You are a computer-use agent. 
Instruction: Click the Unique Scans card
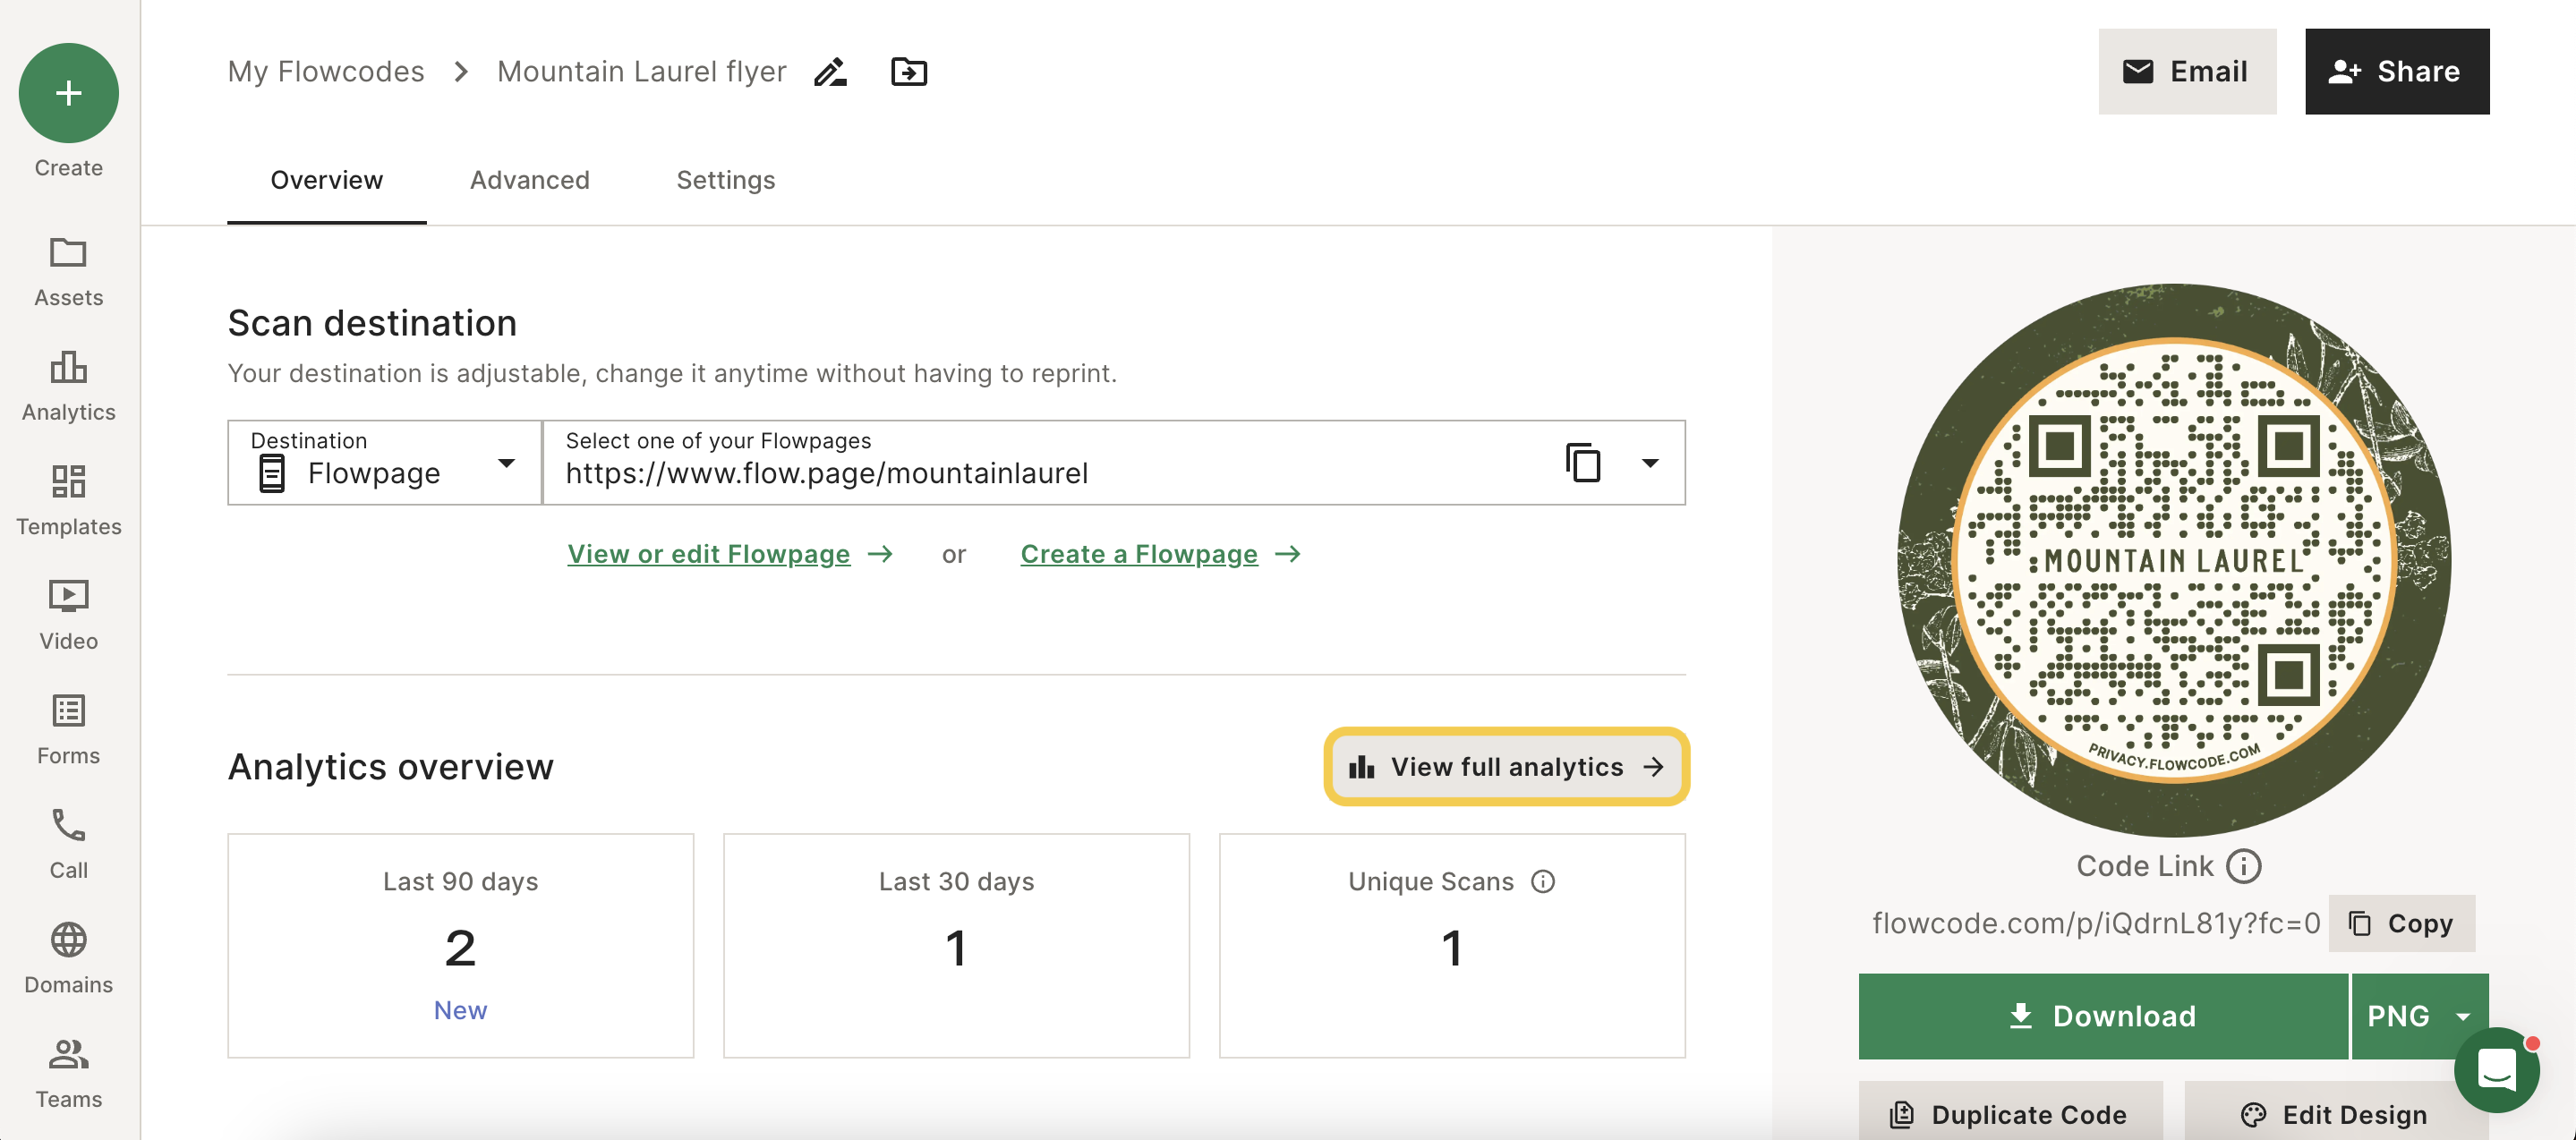point(1452,945)
